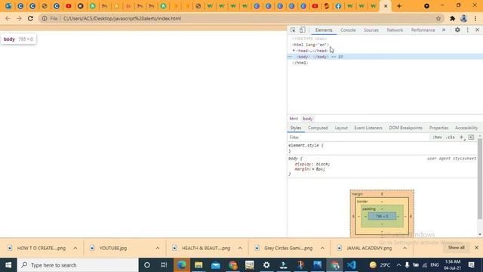Image resolution: width=483 pixels, height=272 pixels.
Task: Close the DevTools panel
Action: pos(477,30)
